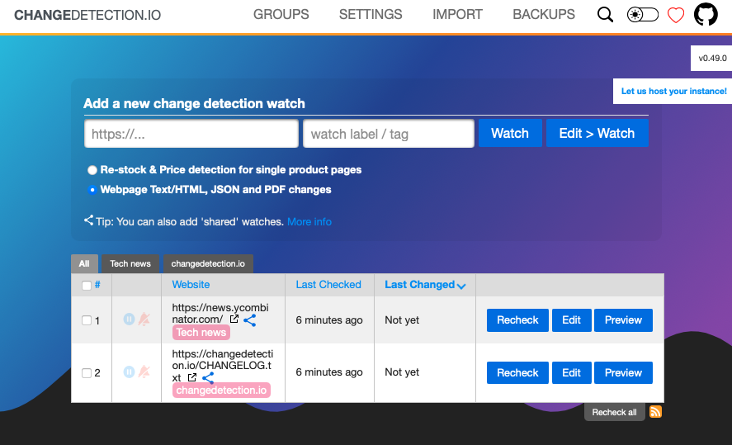Open the More info link

pyautogui.click(x=309, y=222)
